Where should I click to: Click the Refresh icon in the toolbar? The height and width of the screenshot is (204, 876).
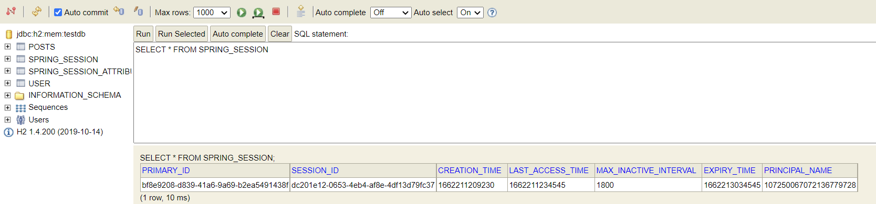point(36,12)
